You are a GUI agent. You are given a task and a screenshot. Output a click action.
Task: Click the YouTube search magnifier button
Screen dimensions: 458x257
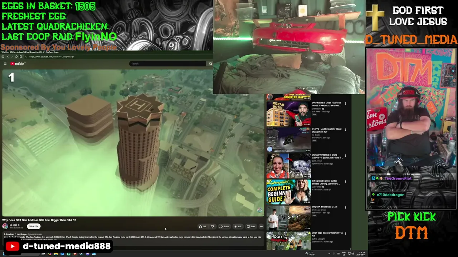pos(210,64)
